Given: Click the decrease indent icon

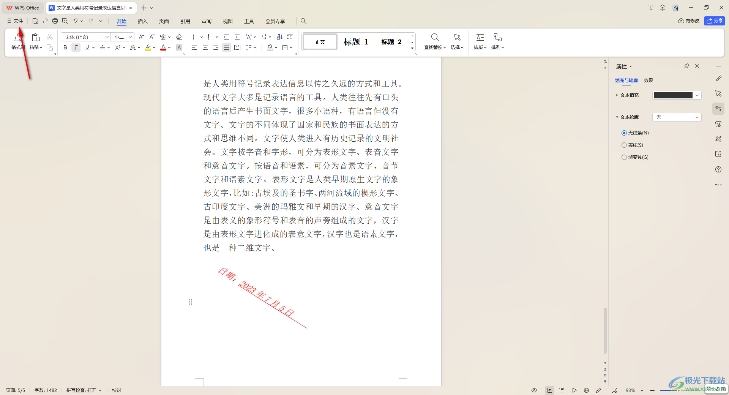Looking at the screenshot, I should tap(226, 37).
